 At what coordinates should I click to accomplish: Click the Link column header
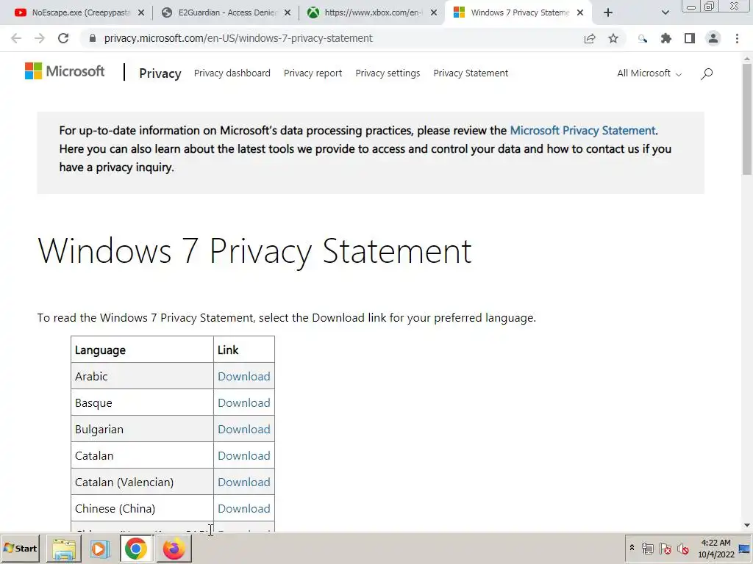(244, 350)
